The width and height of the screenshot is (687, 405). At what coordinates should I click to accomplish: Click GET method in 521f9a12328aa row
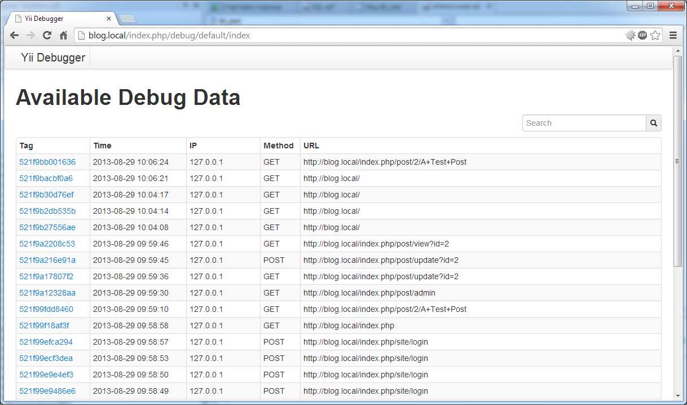tap(271, 293)
